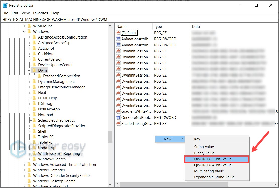Click the folder icon next to ITStorage
Image resolution: width=279 pixels, height=188 pixels.
(x=34, y=103)
